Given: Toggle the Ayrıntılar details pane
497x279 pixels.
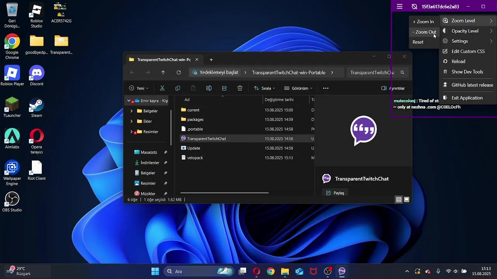Looking at the screenshot, I should coord(393,88).
